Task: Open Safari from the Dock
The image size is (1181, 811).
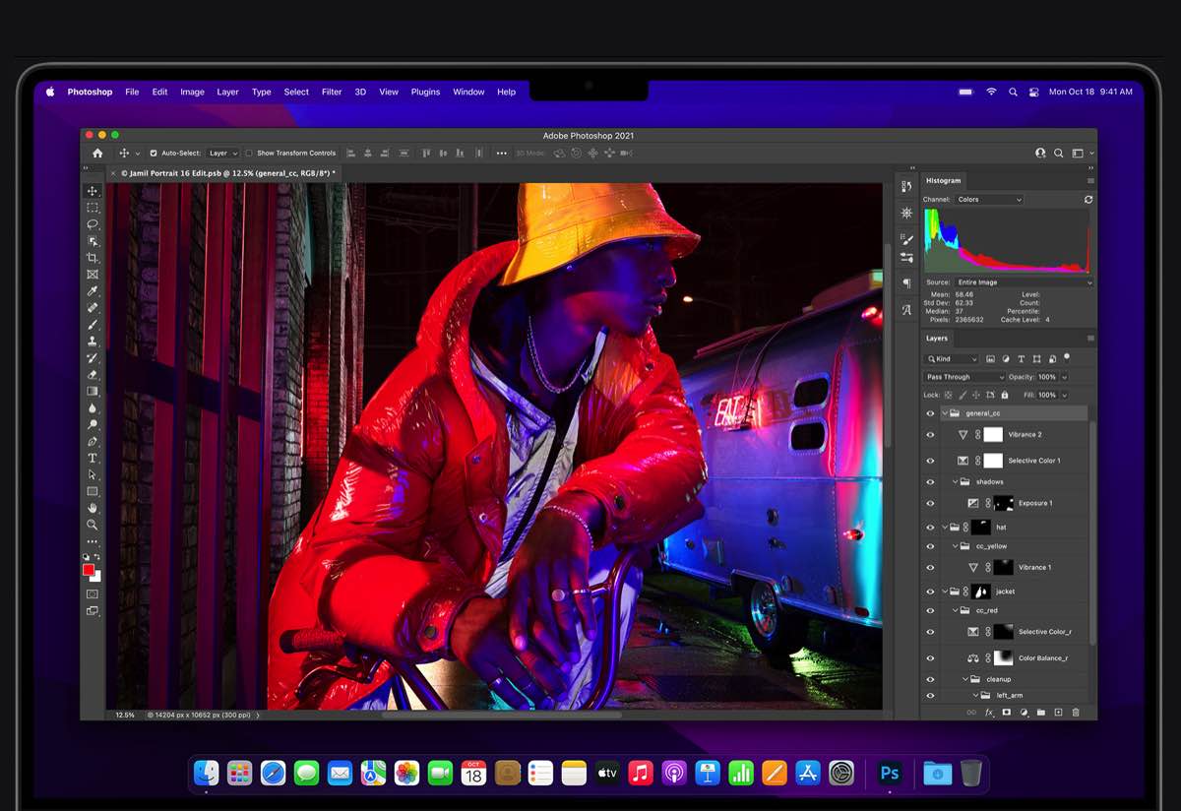Action: click(273, 774)
